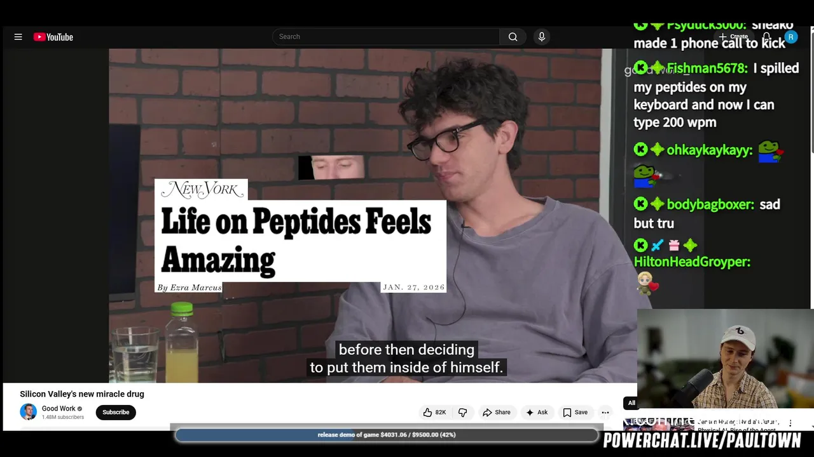Click the Ask sparkle button
Image resolution: width=814 pixels, height=457 pixels.
[537, 412]
